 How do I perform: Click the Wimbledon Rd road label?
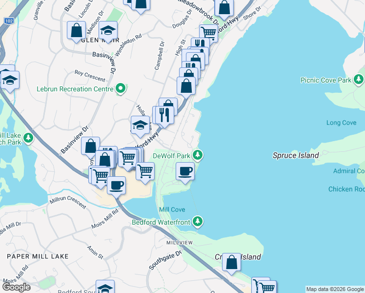(x=128, y=45)
